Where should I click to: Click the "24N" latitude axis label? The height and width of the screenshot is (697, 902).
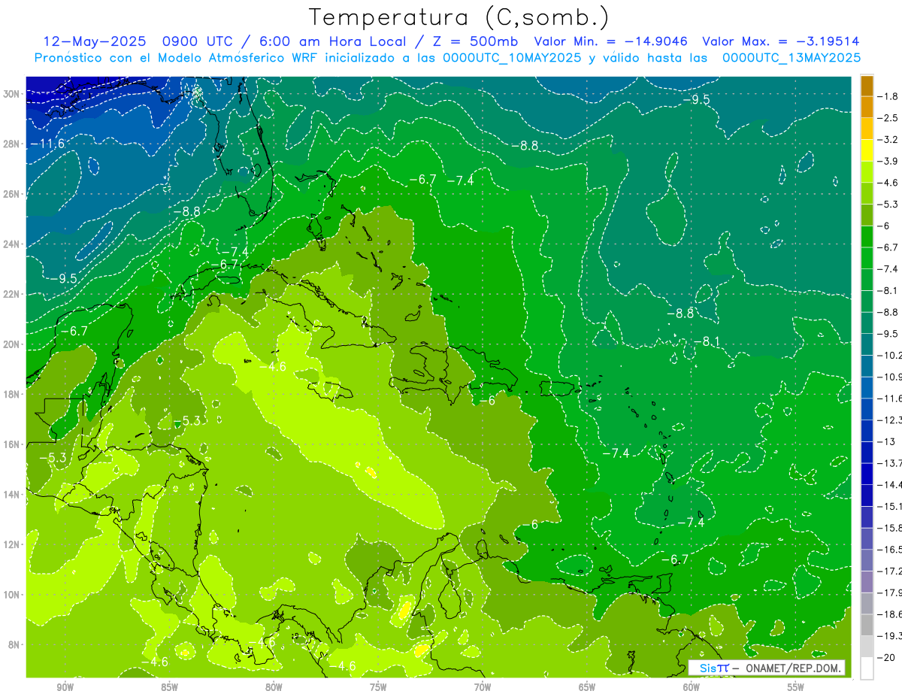11,244
